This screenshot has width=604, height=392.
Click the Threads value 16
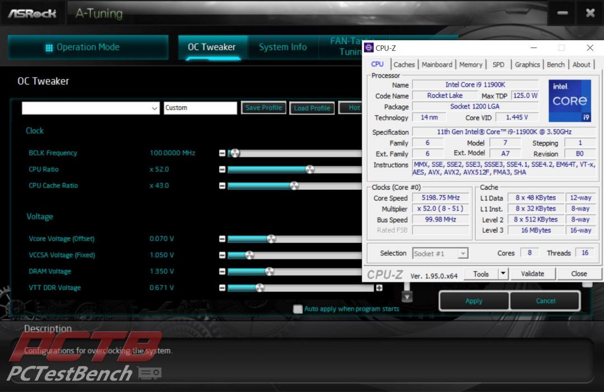coord(585,253)
